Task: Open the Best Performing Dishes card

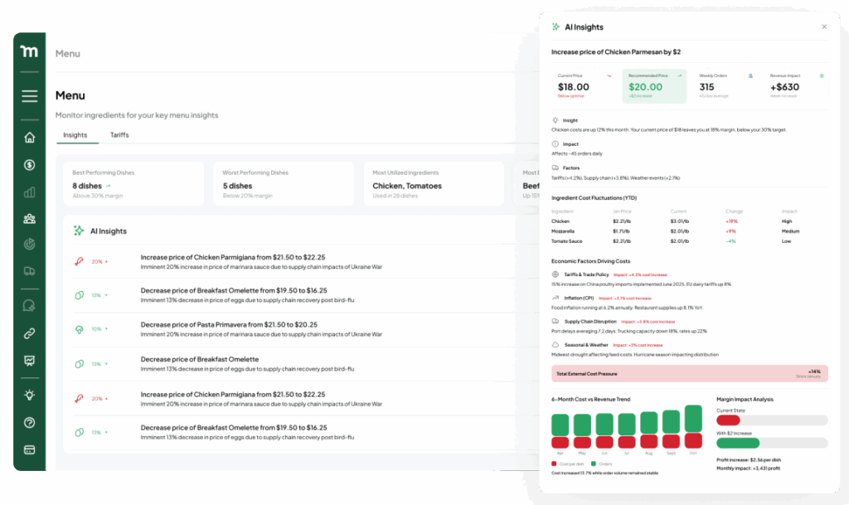Action: (x=133, y=184)
